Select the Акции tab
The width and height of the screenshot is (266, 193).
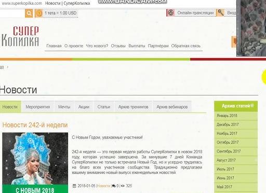coord(84,107)
